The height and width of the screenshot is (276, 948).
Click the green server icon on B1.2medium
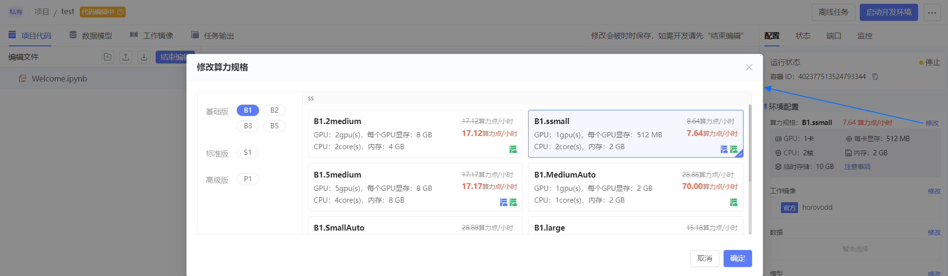(513, 150)
